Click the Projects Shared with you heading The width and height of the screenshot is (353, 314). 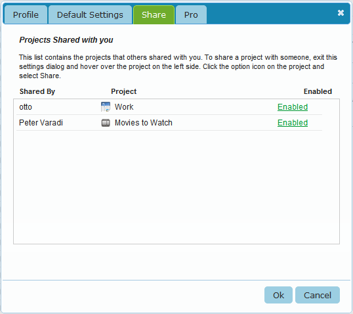click(66, 40)
